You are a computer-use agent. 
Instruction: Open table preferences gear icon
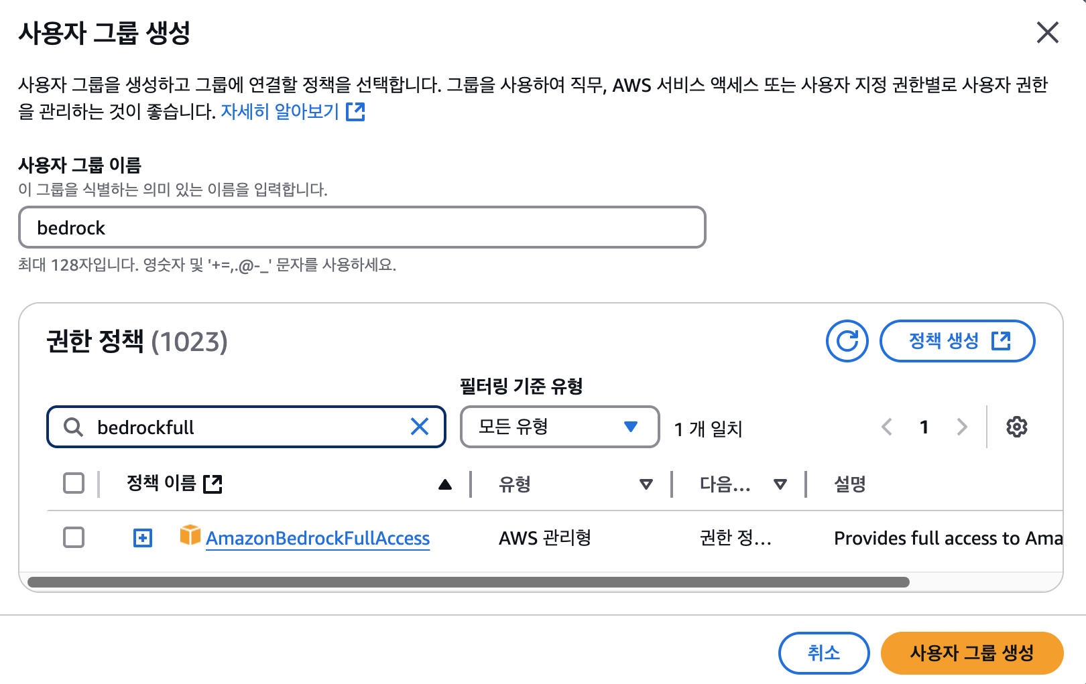click(1016, 427)
